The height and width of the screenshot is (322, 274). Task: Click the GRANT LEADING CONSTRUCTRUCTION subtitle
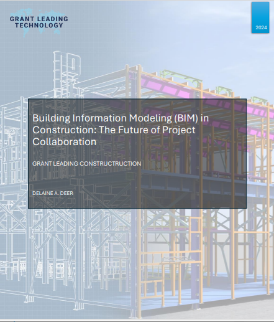(x=86, y=164)
